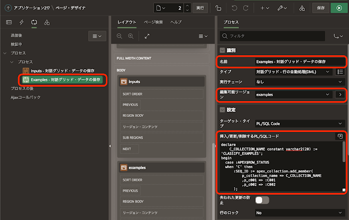Switch to the レイアウト tab
The width and height of the screenshot is (349, 220).
(x=127, y=22)
